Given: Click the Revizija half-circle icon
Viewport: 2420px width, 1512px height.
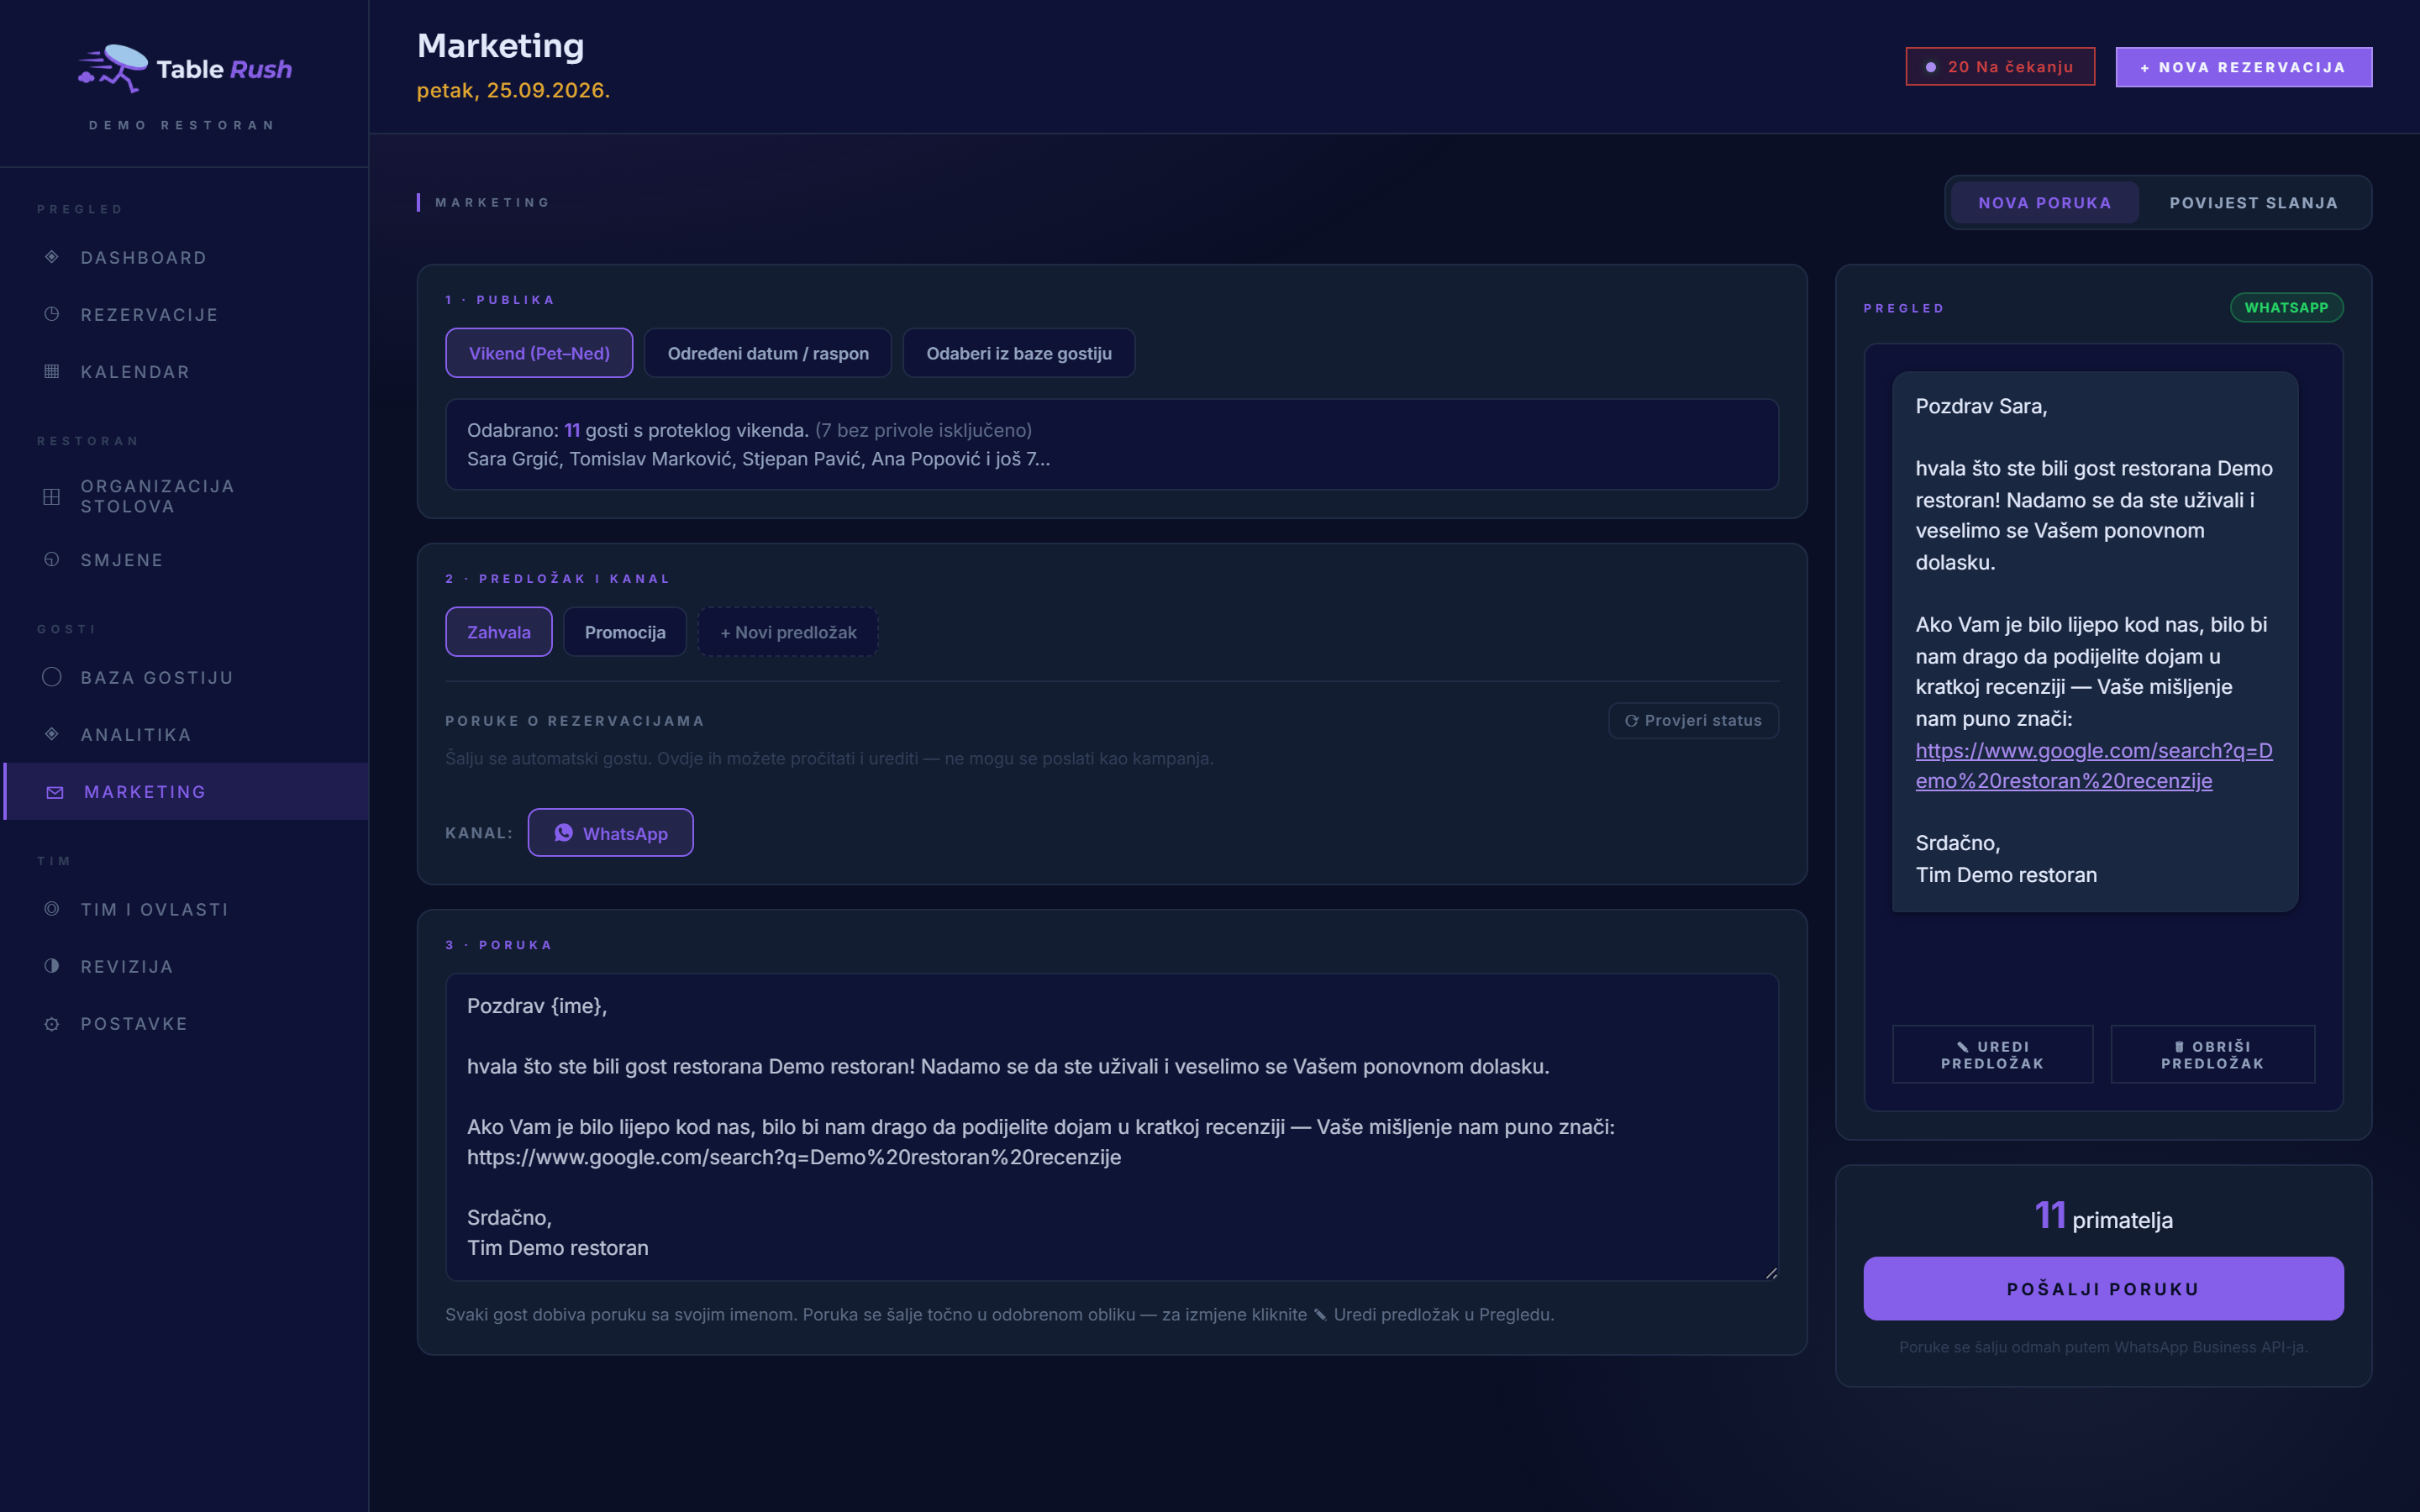Looking at the screenshot, I should (x=52, y=966).
